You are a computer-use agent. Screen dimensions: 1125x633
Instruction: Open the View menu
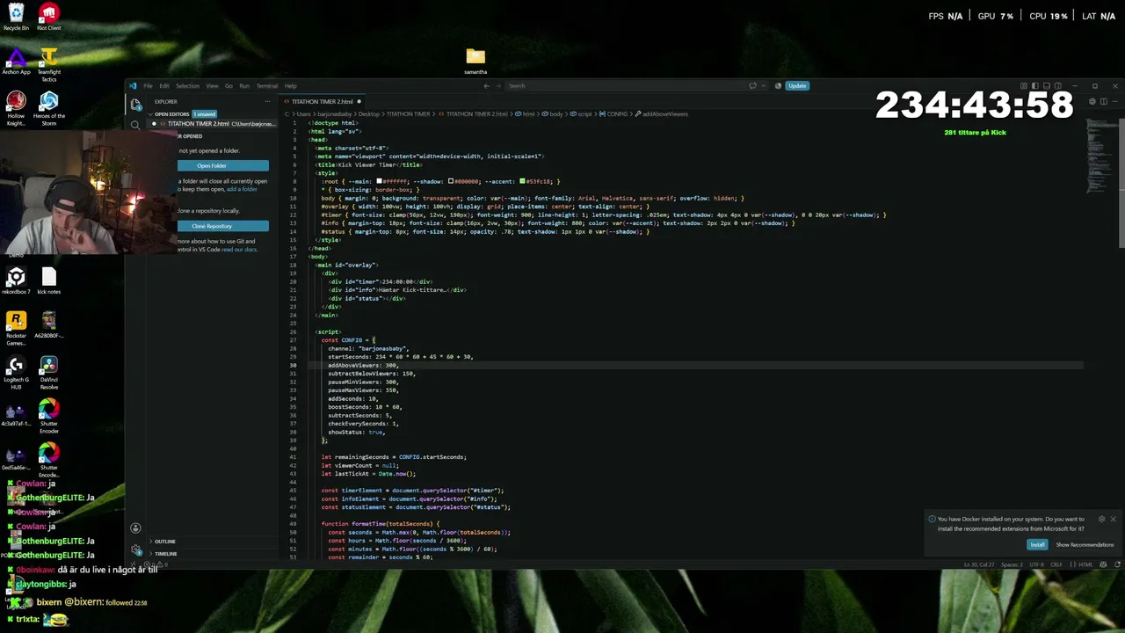click(x=212, y=86)
